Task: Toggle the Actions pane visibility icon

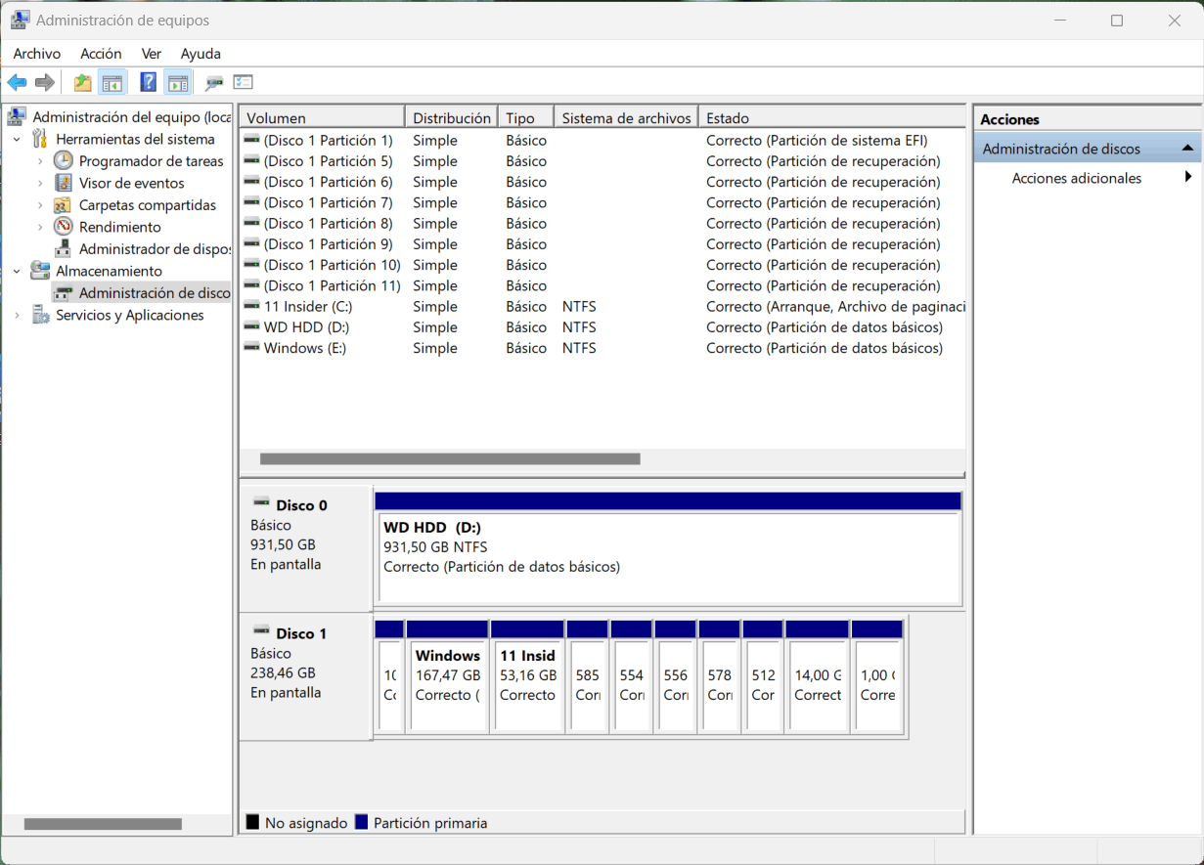Action: (x=178, y=82)
